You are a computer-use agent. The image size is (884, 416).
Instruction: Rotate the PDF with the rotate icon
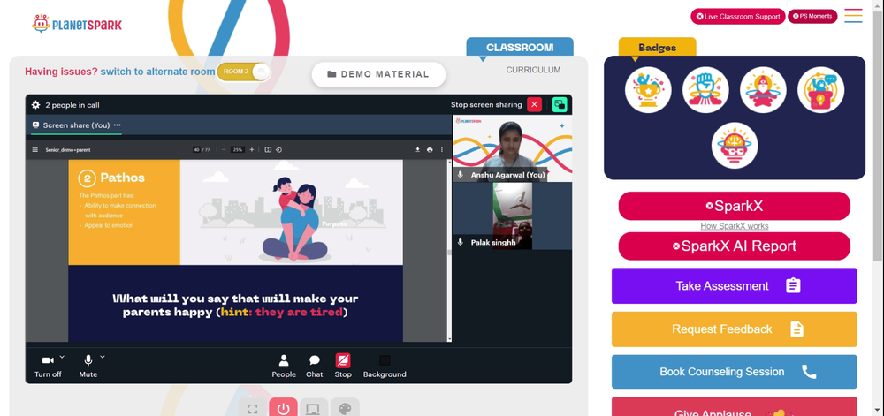(x=278, y=150)
